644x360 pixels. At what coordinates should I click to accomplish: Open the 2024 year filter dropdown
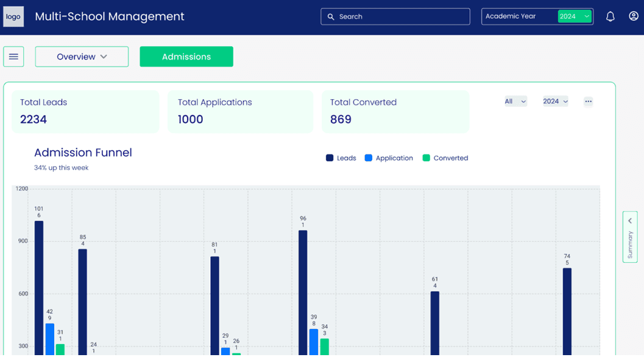(555, 102)
